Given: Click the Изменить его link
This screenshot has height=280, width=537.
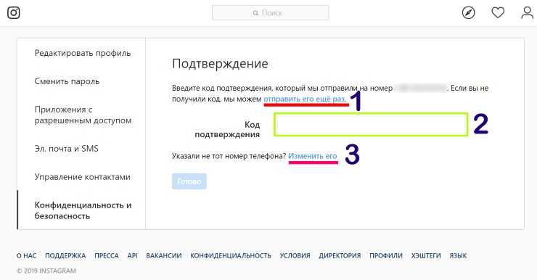Looking at the screenshot, I should click(x=313, y=156).
